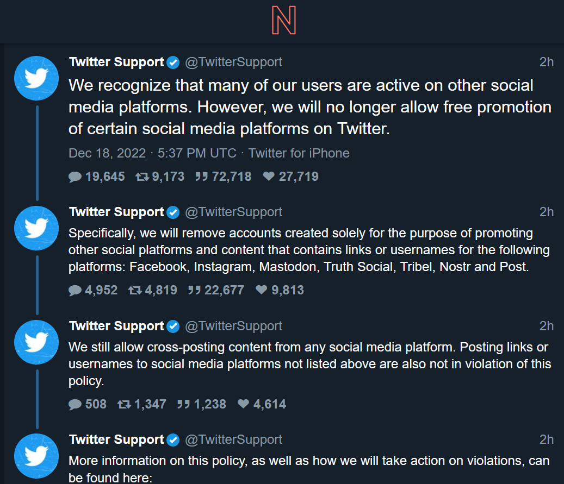The height and width of the screenshot is (484, 564).
Task: Click the 2h timestamp on the third tweet
Action: click(546, 326)
